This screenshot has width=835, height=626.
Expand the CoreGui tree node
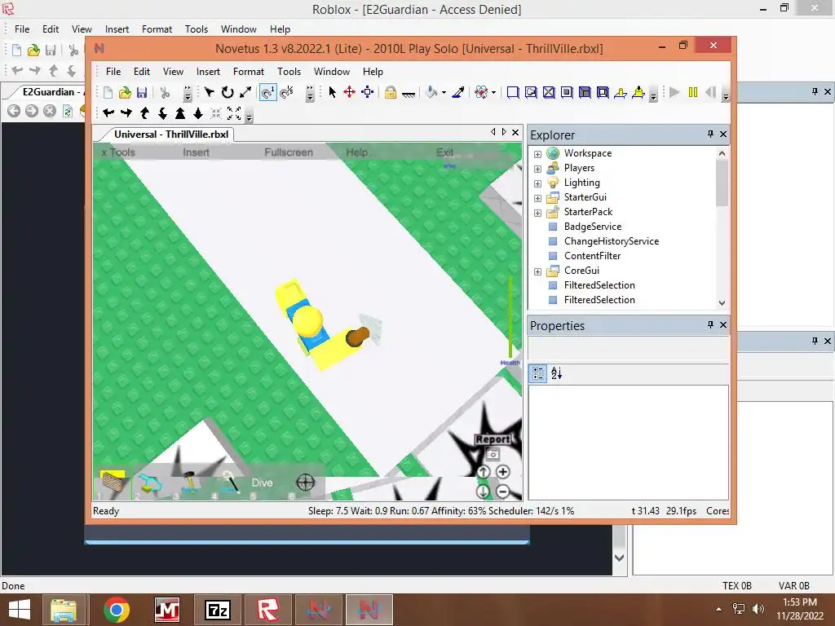pyautogui.click(x=538, y=271)
